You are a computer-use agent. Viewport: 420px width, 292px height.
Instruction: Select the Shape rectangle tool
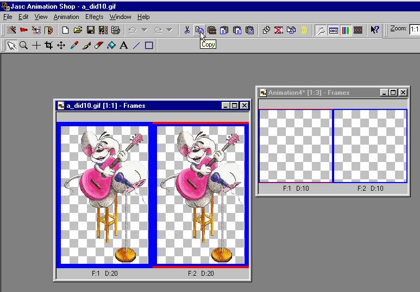pos(149,46)
